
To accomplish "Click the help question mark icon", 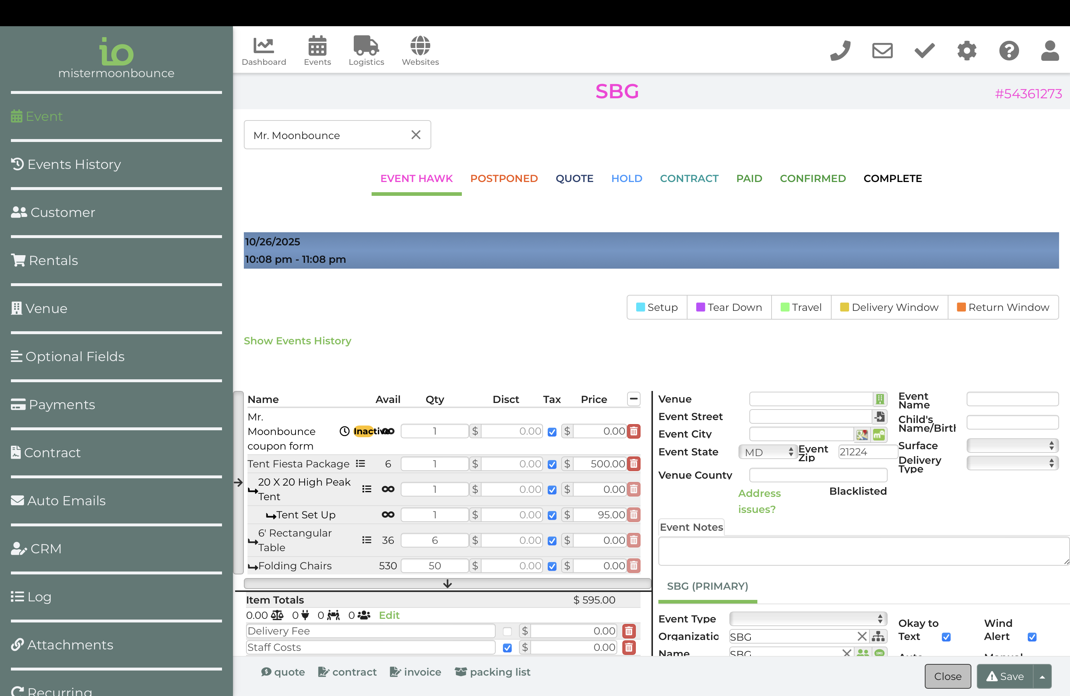I will (1009, 50).
